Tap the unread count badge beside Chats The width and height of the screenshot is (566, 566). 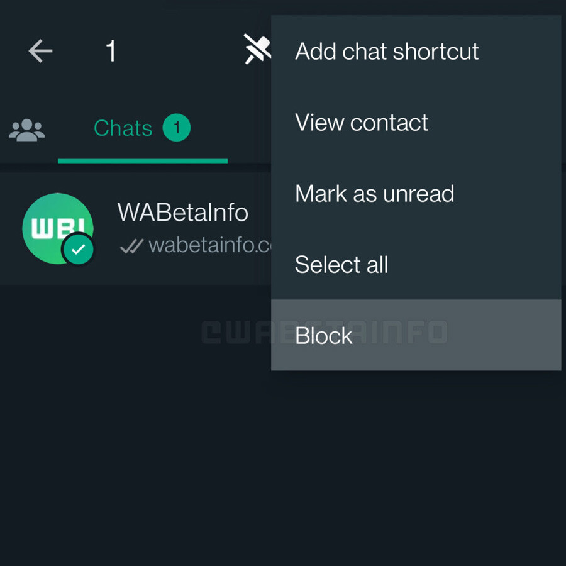[176, 128]
